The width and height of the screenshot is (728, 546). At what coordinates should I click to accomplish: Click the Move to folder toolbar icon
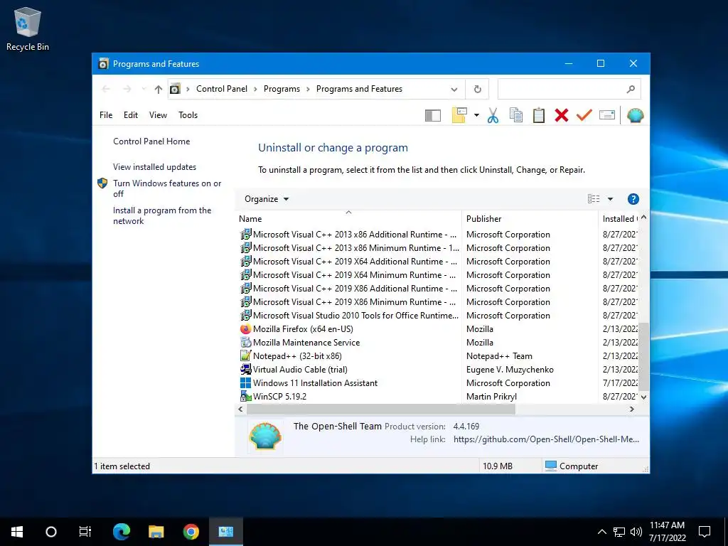point(459,115)
